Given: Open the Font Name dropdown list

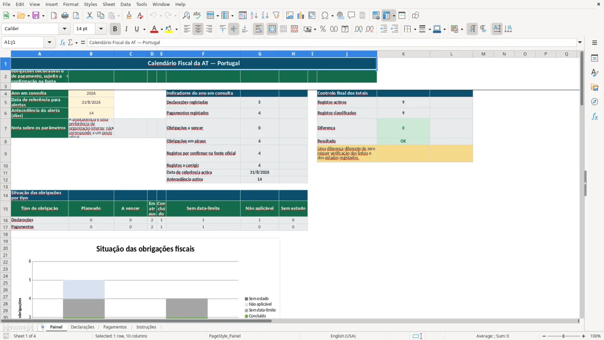Looking at the screenshot, I should 64,29.
